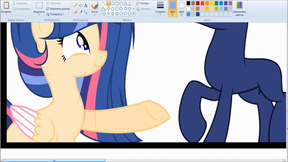Choose the Pentagon shape

pos(112,9)
